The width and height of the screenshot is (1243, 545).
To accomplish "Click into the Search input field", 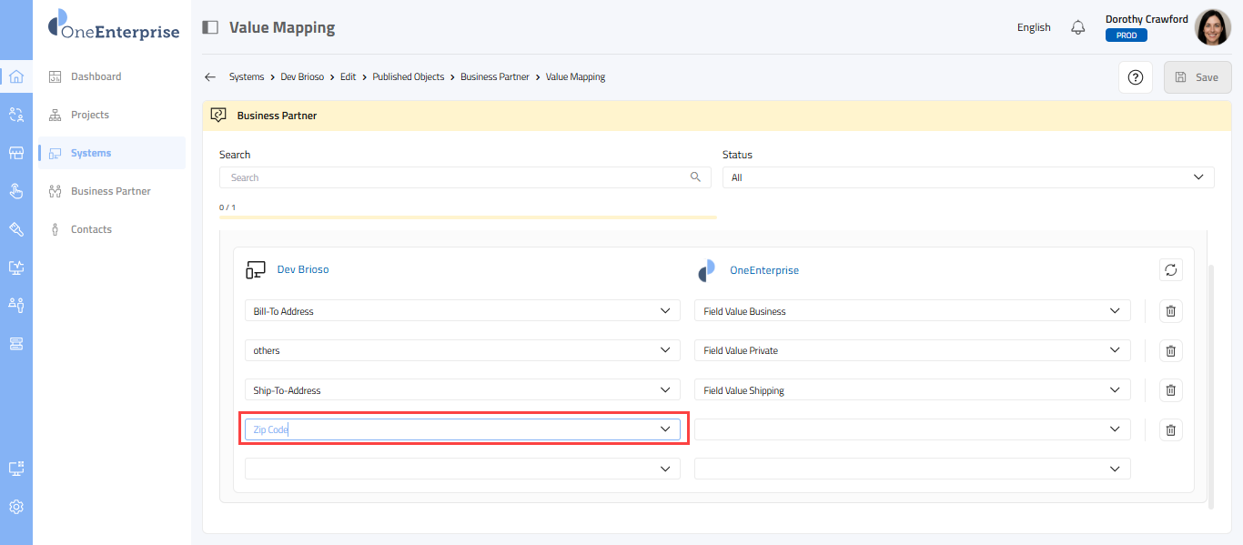I will point(455,177).
